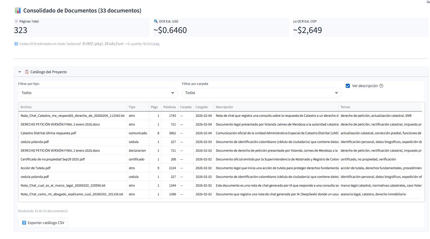Viewport: 430px width, 239px height.
Task: Click the bar chart icon beside Consolidado title
Action: click(18, 11)
